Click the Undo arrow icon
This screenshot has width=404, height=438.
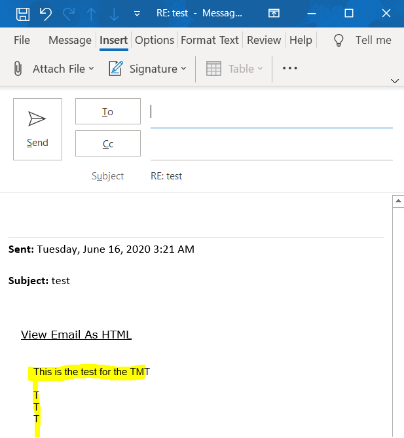(x=45, y=13)
